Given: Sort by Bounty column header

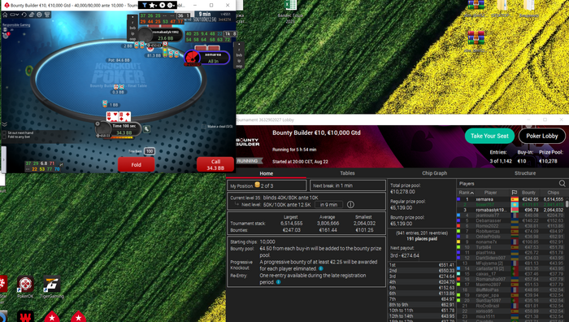Looking at the screenshot, I should [x=528, y=193].
